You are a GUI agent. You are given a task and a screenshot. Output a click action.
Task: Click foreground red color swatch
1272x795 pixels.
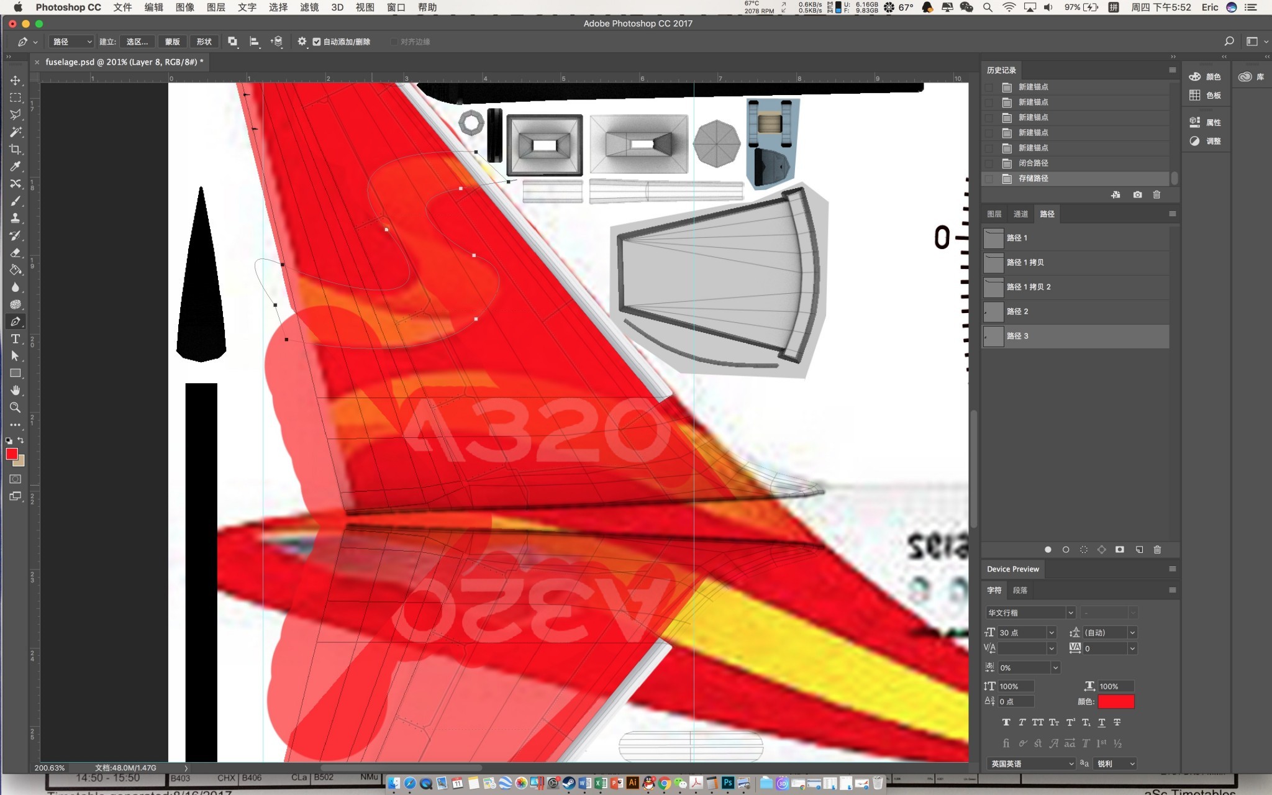pyautogui.click(x=12, y=454)
